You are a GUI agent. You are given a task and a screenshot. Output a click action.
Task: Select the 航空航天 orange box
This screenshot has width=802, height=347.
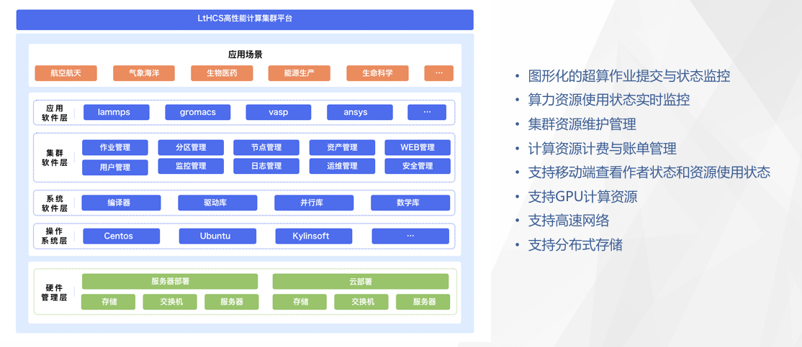(x=66, y=73)
